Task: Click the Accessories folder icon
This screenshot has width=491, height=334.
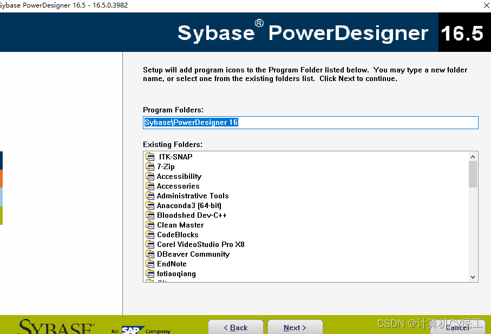Action: (x=150, y=186)
